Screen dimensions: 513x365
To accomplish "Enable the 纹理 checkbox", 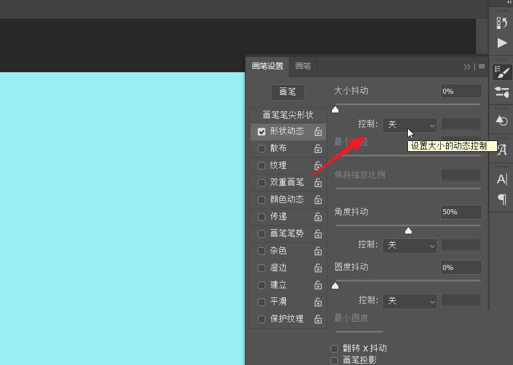I will click(261, 165).
